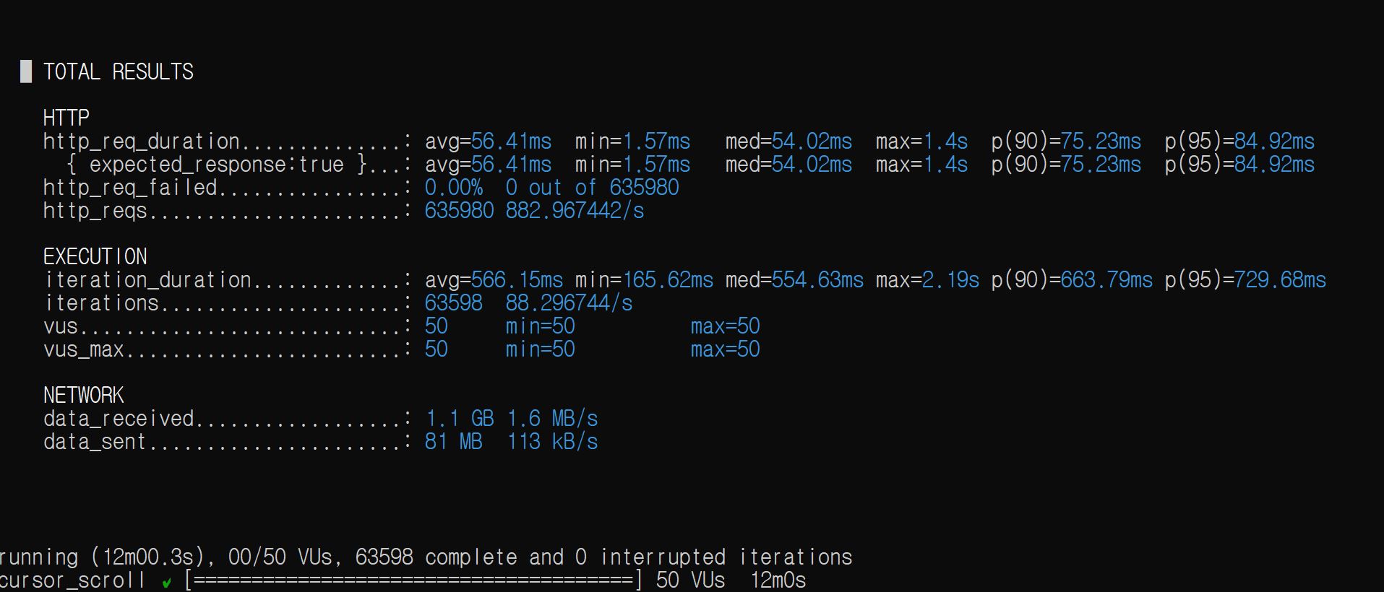This screenshot has height=592, width=1384.
Task: Click the cursor_scroll progress bar
Action: tap(413, 580)
